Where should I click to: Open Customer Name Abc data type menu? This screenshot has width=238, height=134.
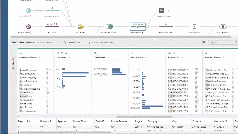click(x=21, y=53)
